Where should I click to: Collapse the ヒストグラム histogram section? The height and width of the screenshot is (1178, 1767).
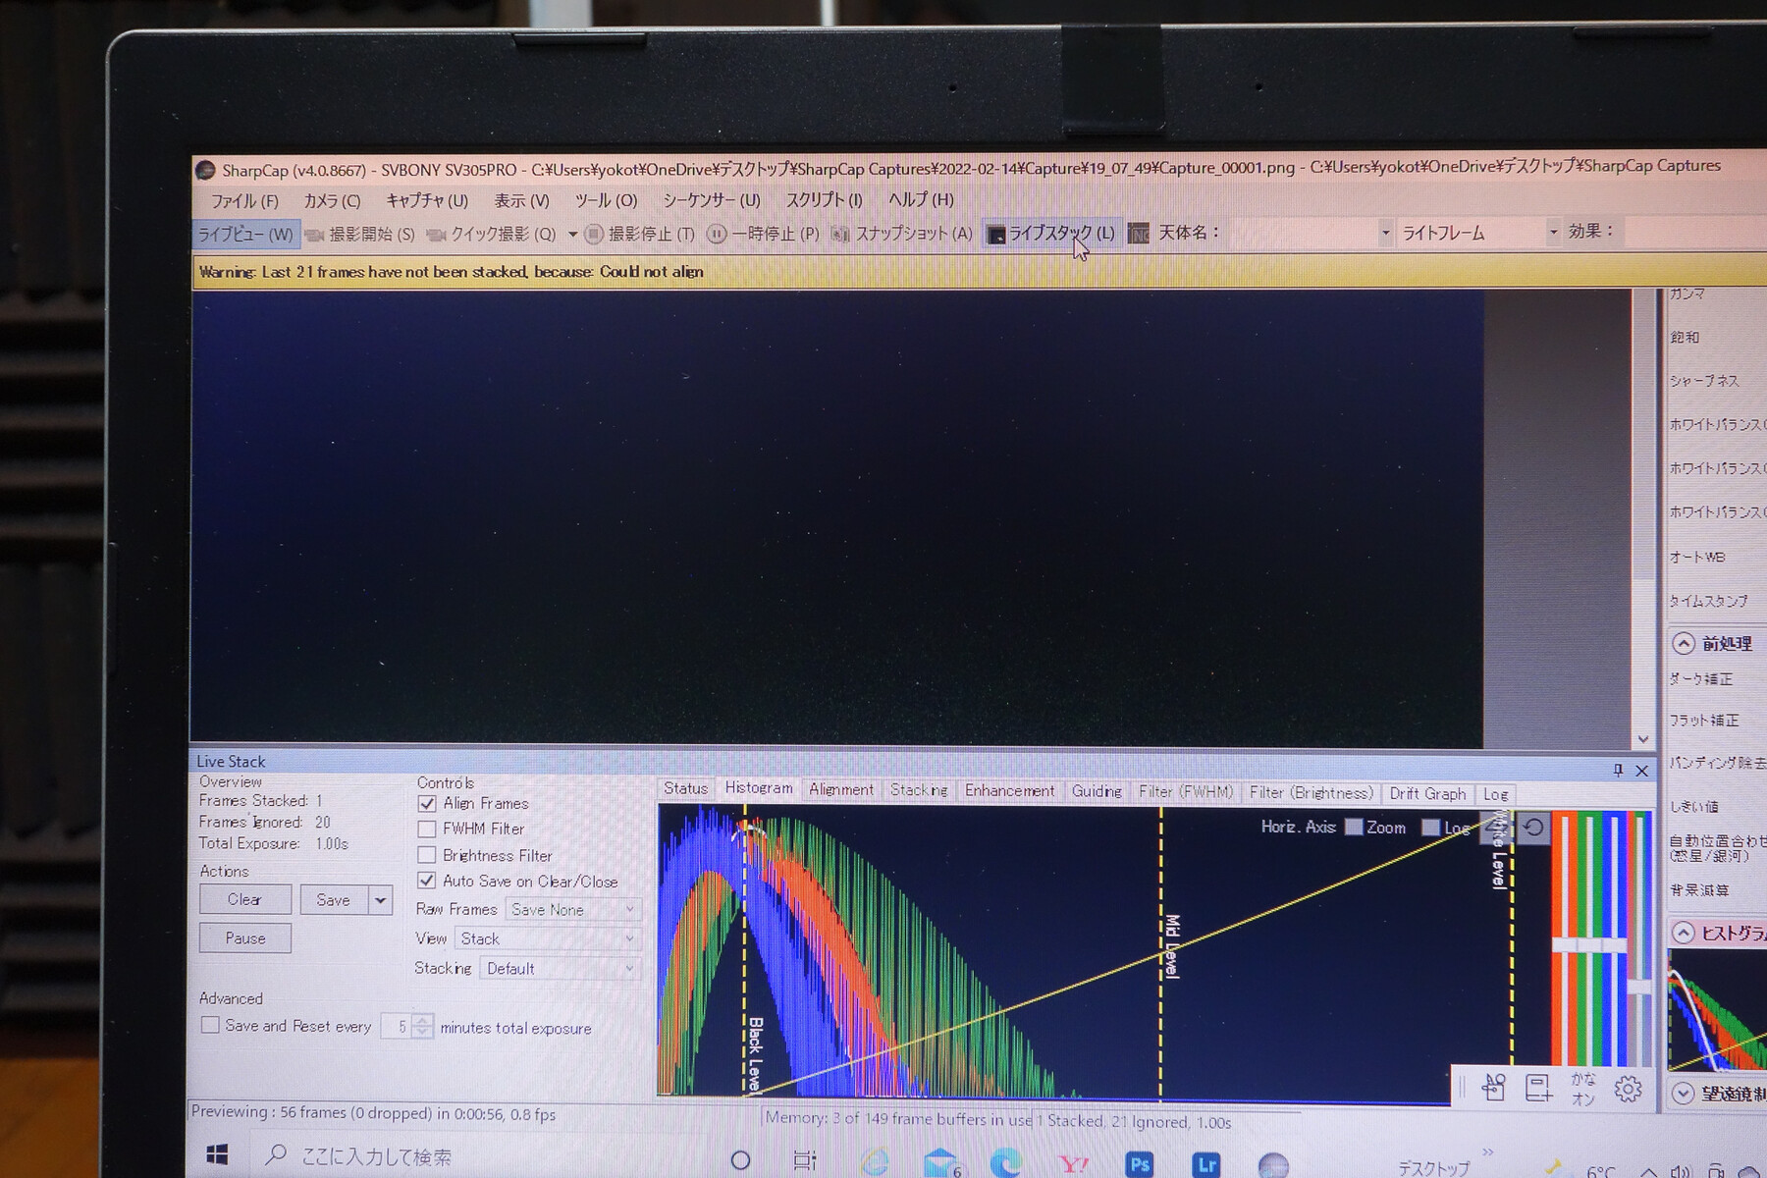pos(1684,933)
